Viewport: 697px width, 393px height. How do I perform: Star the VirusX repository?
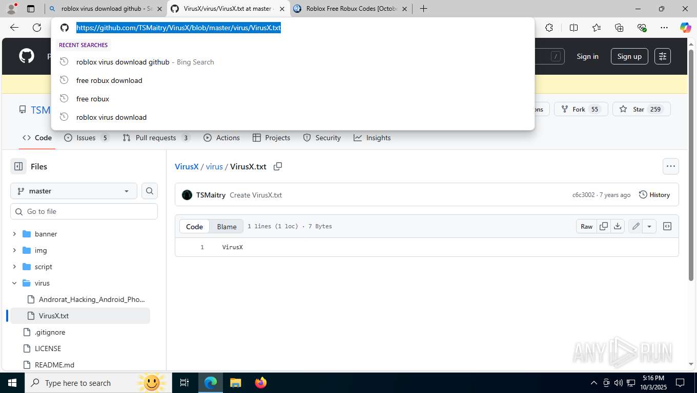641,109
